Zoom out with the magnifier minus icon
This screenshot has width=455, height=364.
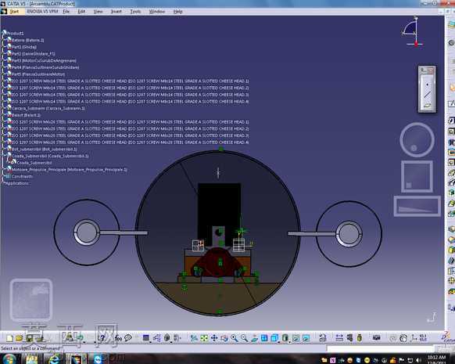click(244, 338)
